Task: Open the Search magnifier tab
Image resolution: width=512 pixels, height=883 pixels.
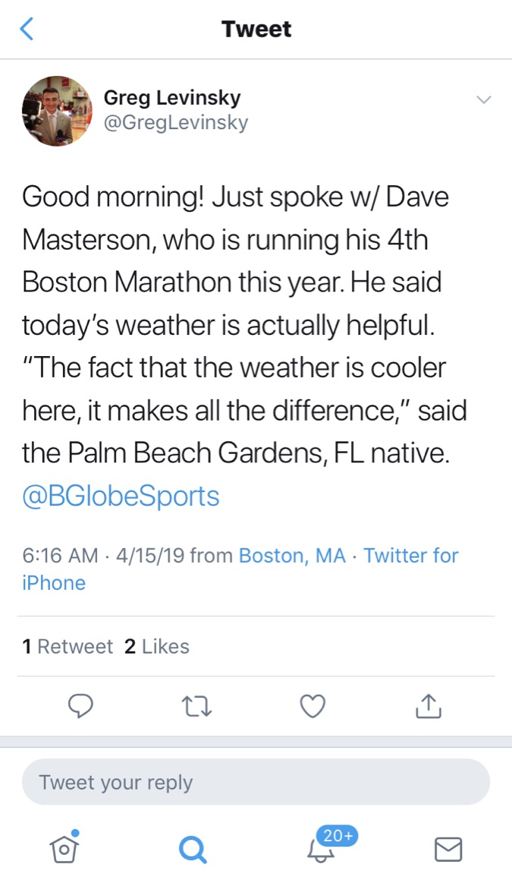Action: [193, 850]
